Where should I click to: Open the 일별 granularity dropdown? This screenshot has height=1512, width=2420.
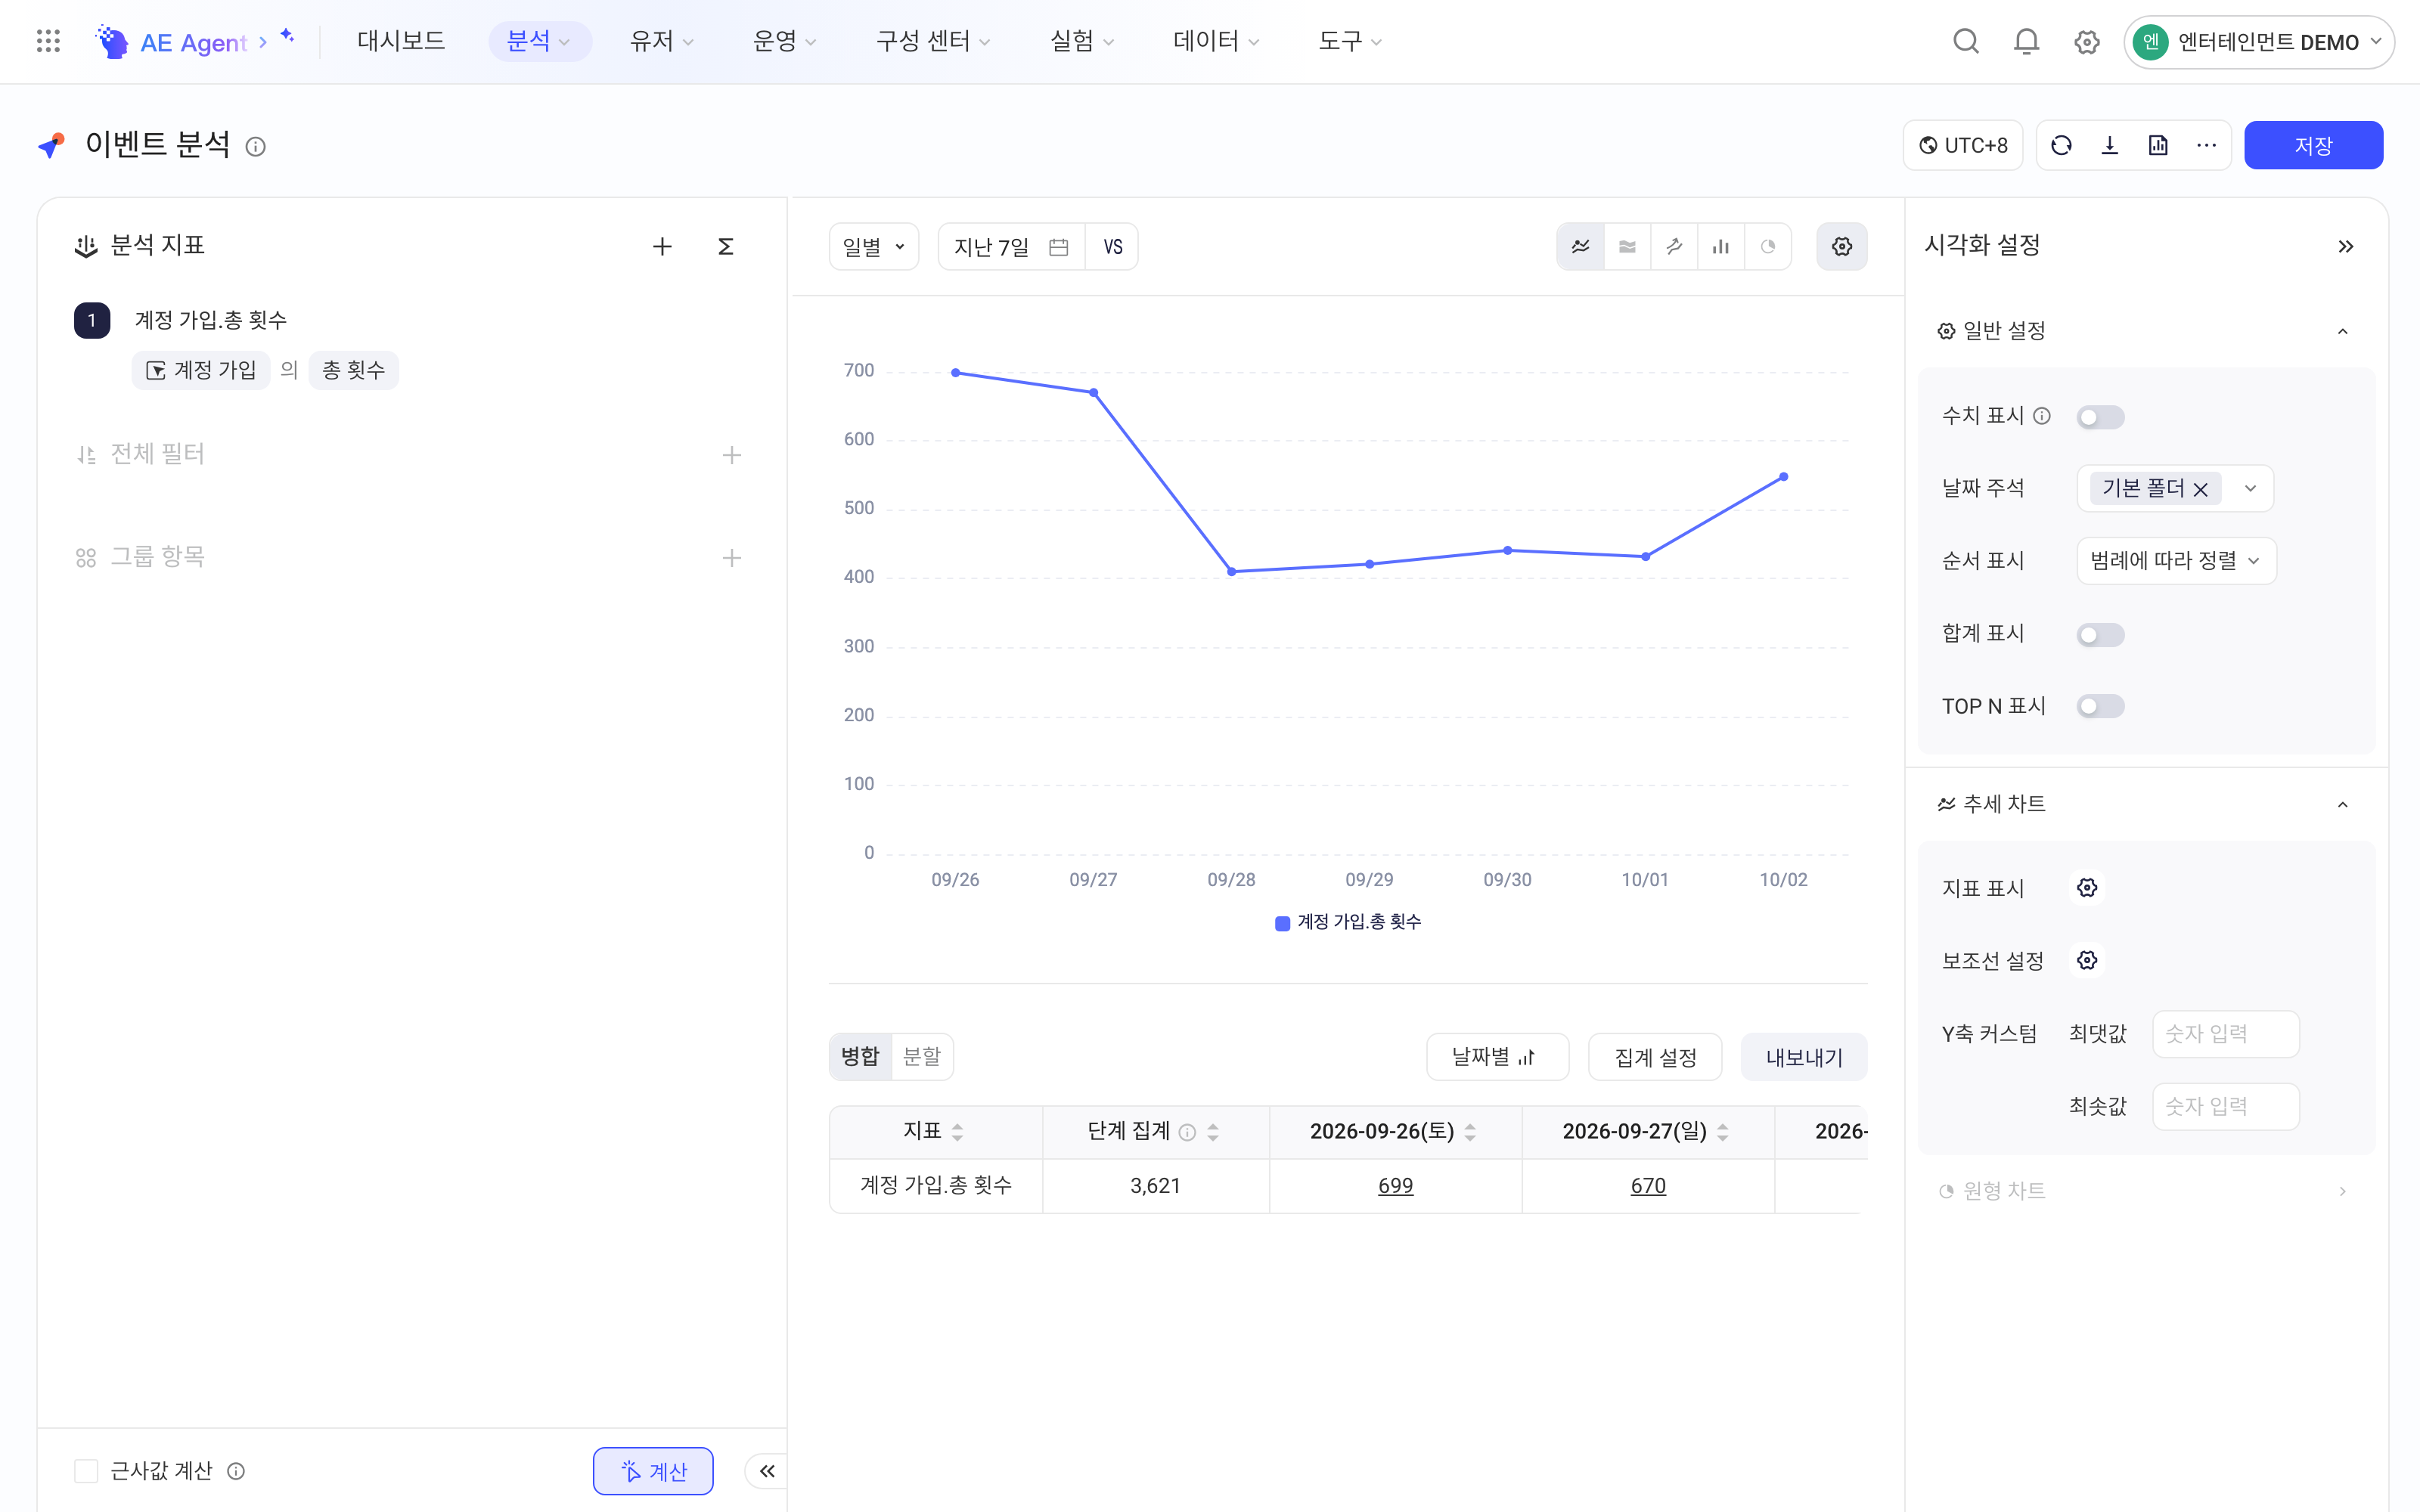[x=874, y=247]
